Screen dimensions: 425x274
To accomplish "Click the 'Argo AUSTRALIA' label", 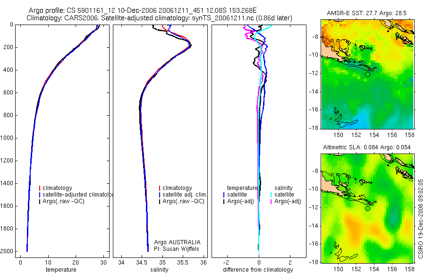I will (x=177, y=242).
